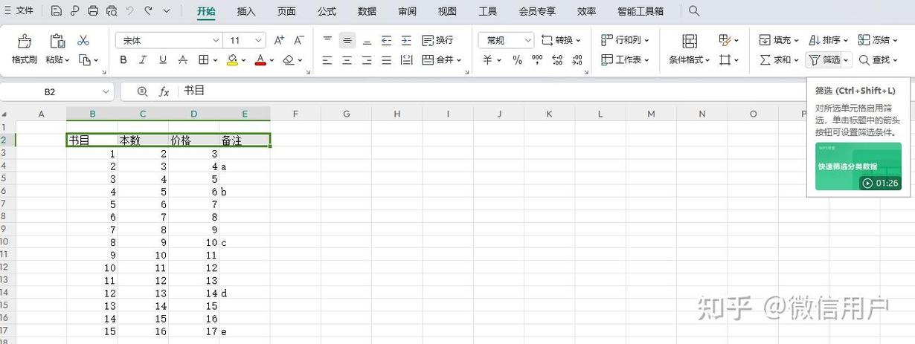
Task: Click Justify alignment icon
Action: click(386, 60)
